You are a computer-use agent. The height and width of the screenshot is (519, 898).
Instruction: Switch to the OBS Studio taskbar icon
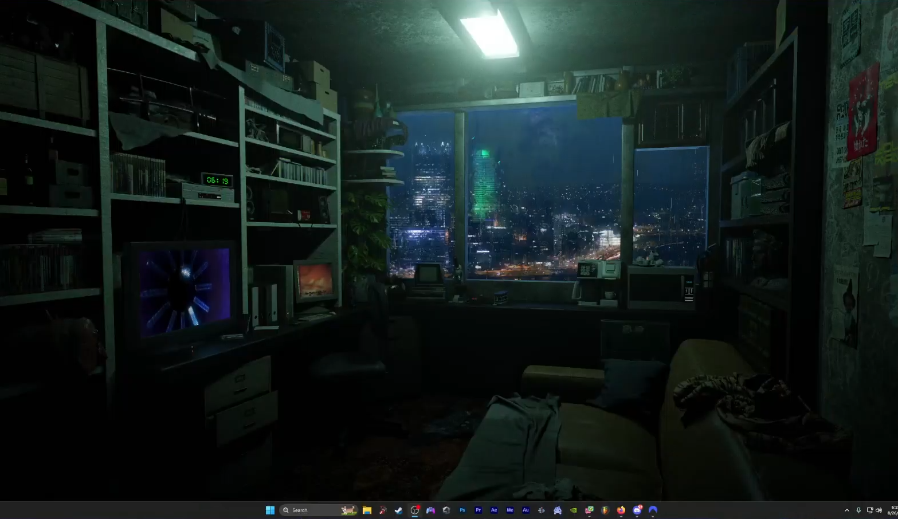(x=415, y=510)
